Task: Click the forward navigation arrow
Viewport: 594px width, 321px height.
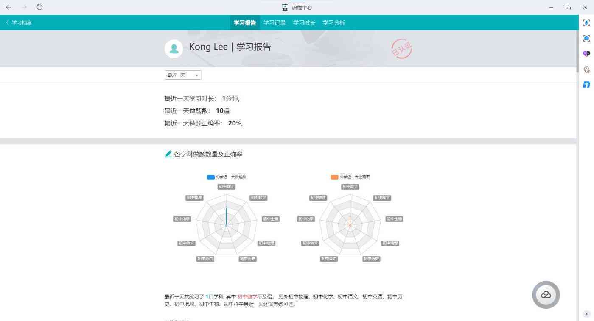Action: point(24,7)
